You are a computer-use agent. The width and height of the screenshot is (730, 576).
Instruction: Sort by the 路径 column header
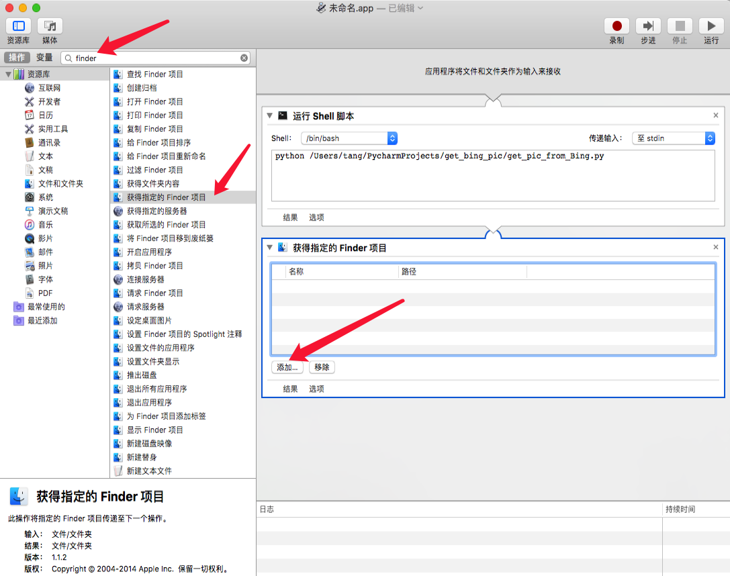pyautogui.click(x=463, y=271)
